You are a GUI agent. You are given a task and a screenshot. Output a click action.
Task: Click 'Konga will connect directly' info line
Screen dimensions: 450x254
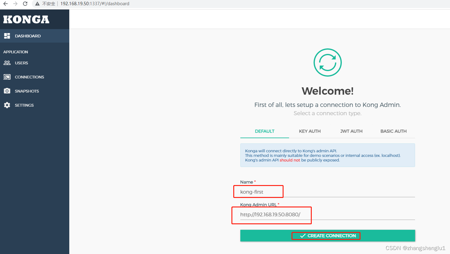coord(291,151)
